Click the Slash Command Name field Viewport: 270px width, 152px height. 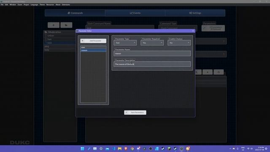(x=120, y=28)
